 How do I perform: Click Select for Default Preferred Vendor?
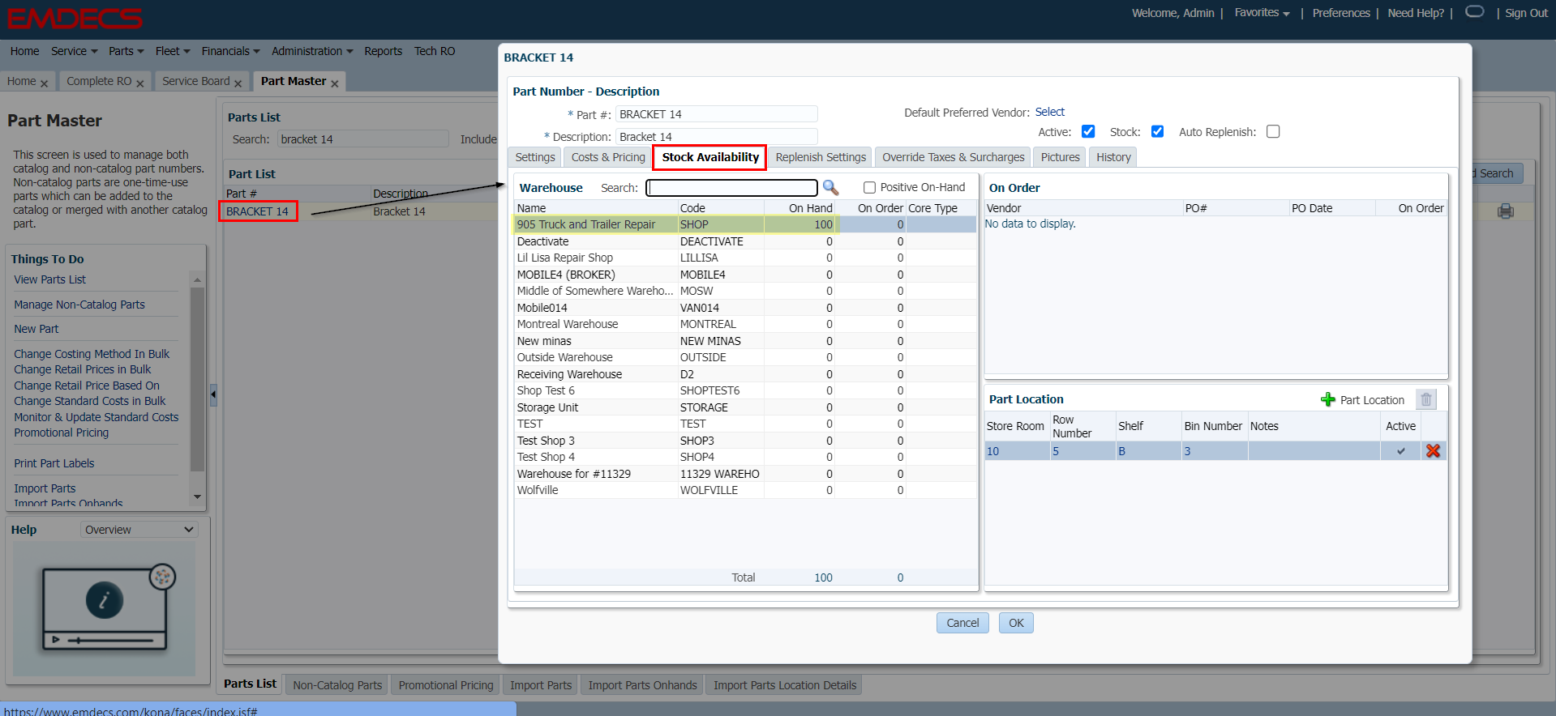click(x=1049, y=112)
